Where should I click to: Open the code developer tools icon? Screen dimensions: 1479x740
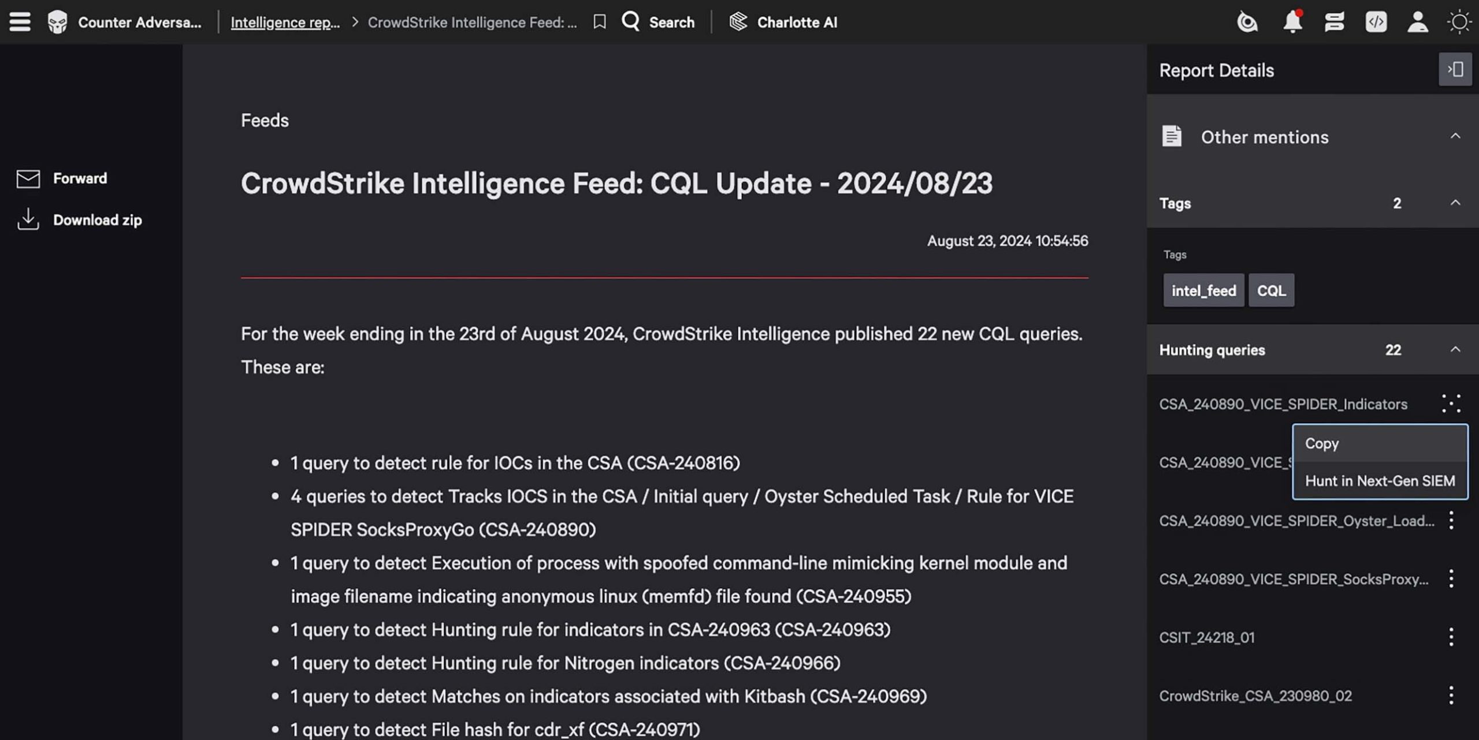pos(1376,22)
